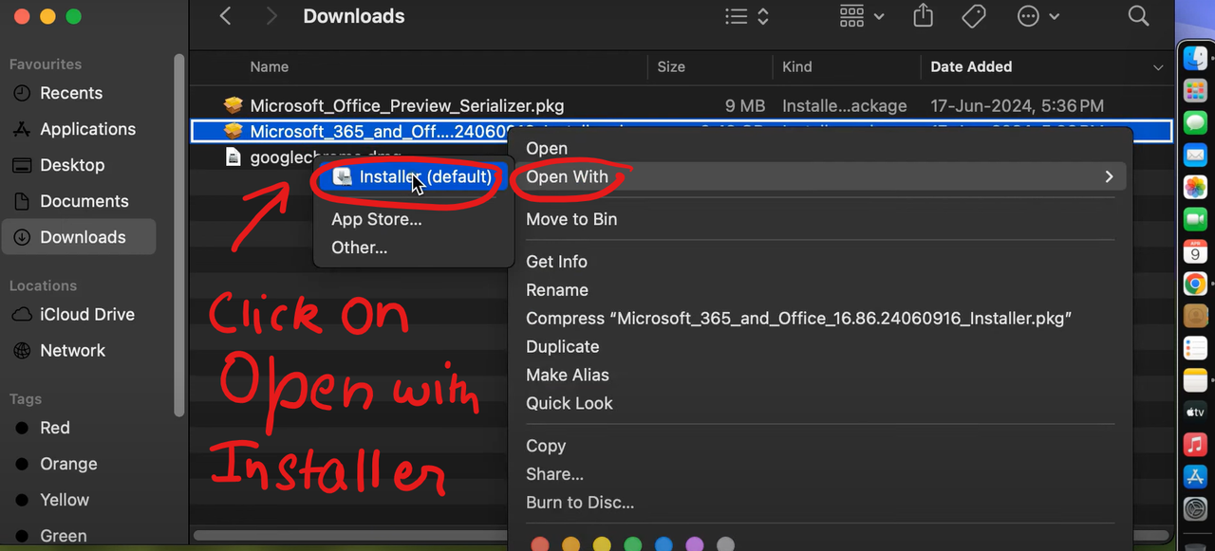
Task: Click the Date Added sort chevron
Action: click(1158, 67)
